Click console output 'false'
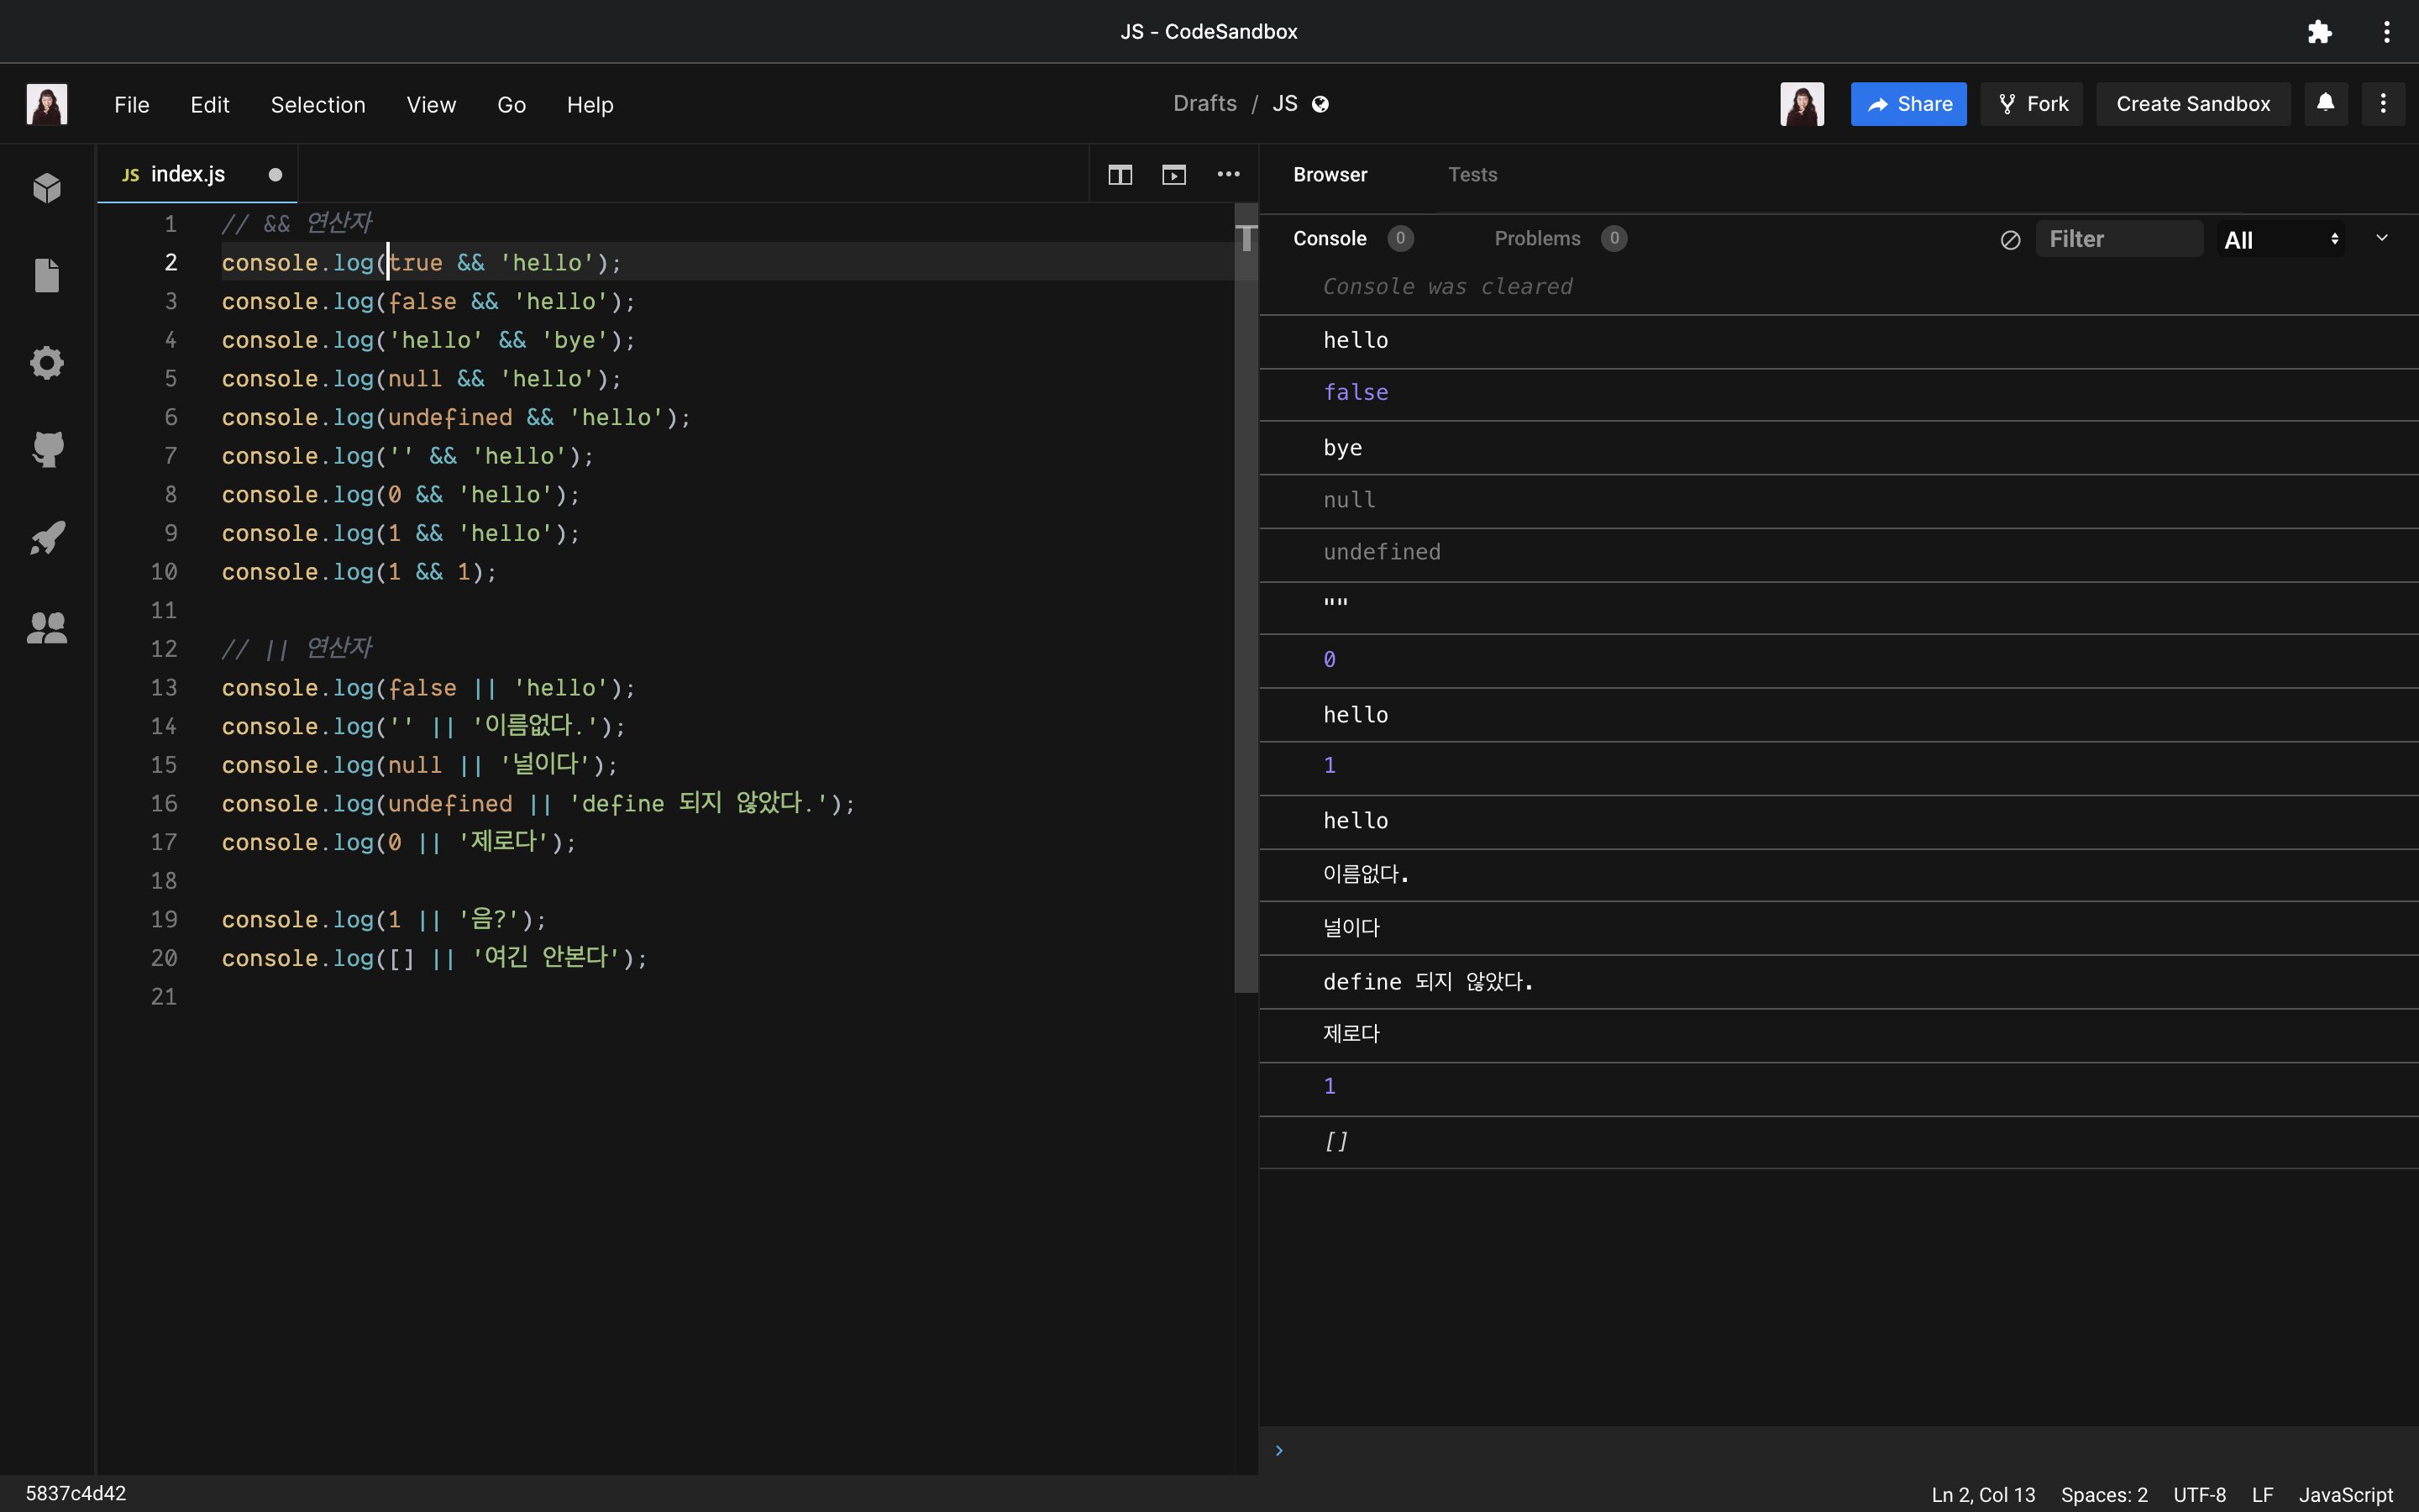Image resolution: width=2419 pixels, height=1512 pixels. [1356, 392]
